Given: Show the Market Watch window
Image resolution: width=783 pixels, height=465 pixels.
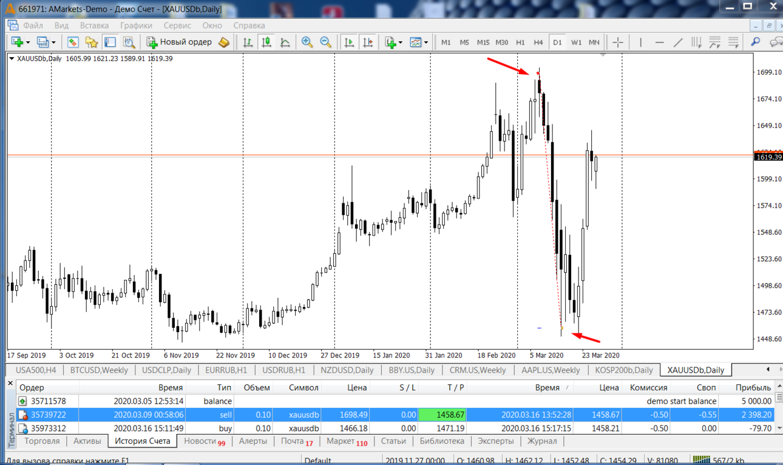Looking at the screenshot, I should (73, 42).
